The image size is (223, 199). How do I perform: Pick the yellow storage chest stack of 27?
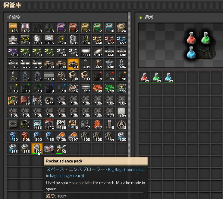85,28
